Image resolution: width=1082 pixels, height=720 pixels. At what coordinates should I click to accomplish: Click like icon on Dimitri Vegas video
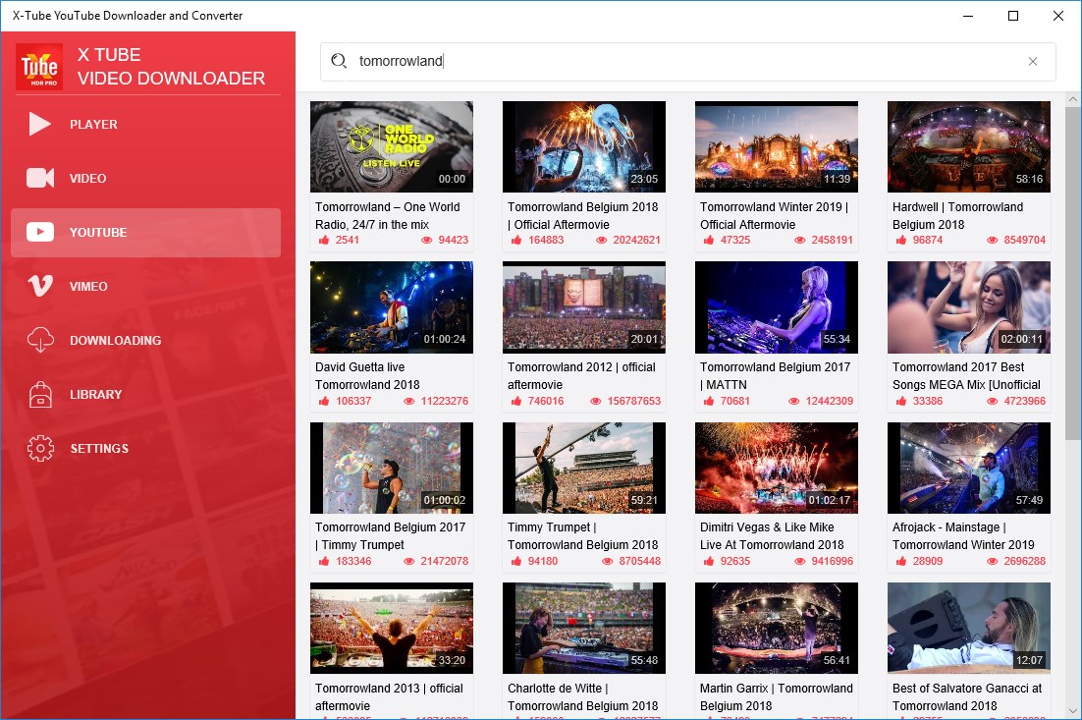point(709,561)
